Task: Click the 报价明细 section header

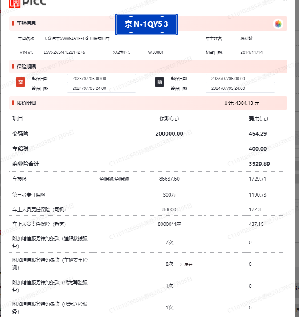Action: [26, 103]
